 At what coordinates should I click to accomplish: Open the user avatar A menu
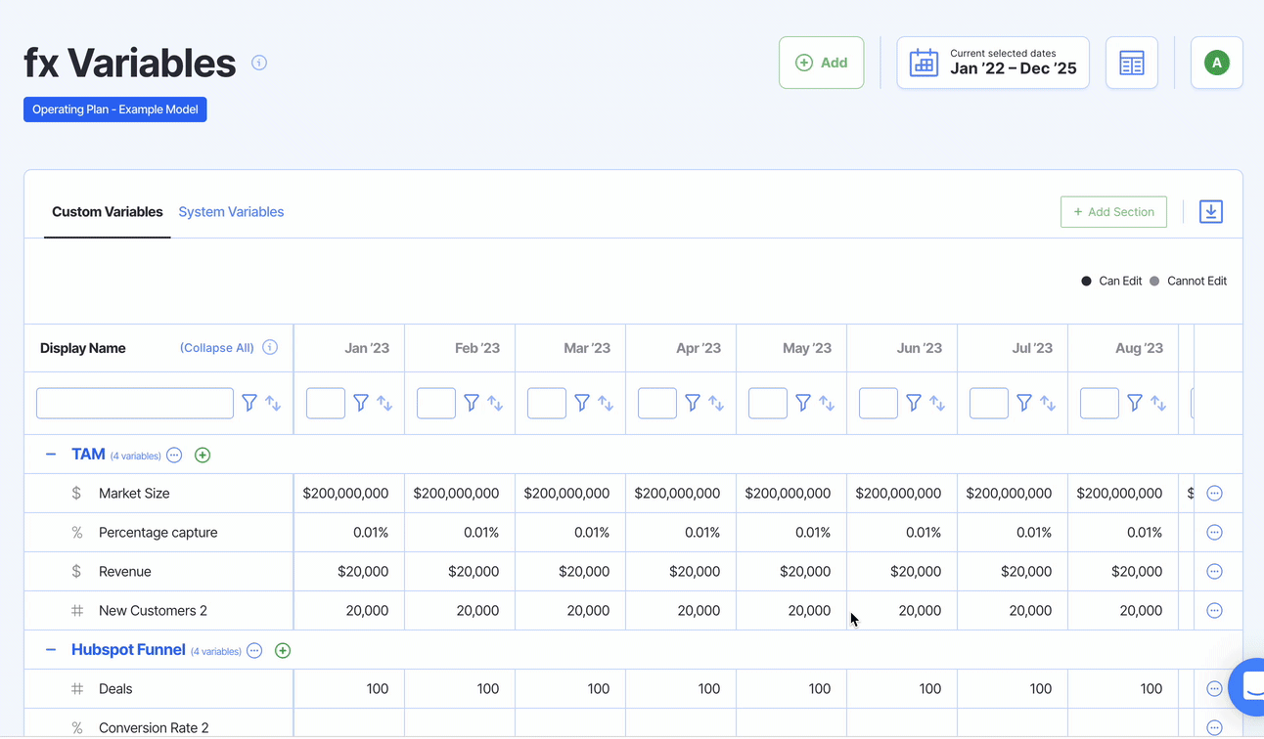click(x=1216, y=64)
